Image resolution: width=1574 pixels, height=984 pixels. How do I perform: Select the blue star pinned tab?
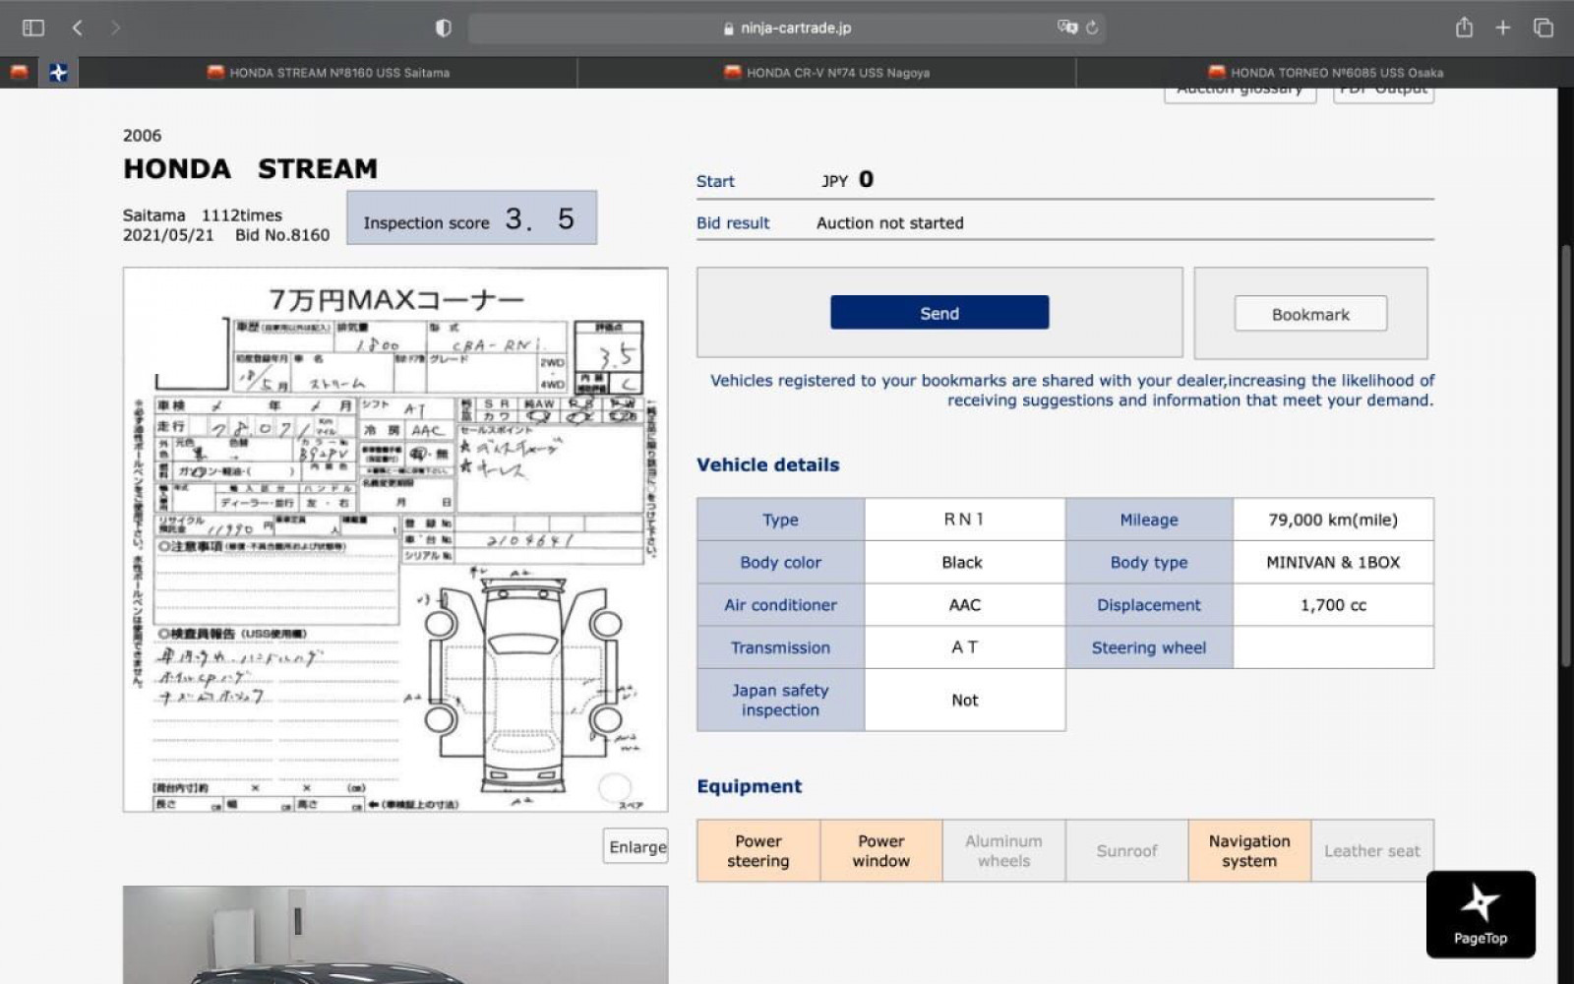pos(58,72)
